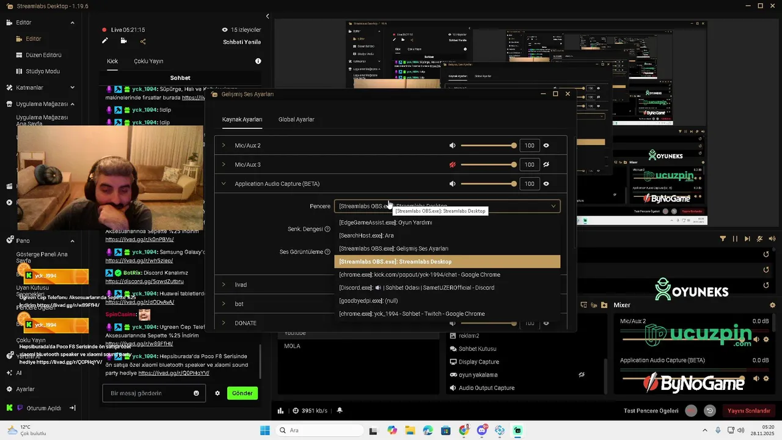Open Google Chrome from the taskbar
The height and width of the screenshot is (440, 782).
464,430
